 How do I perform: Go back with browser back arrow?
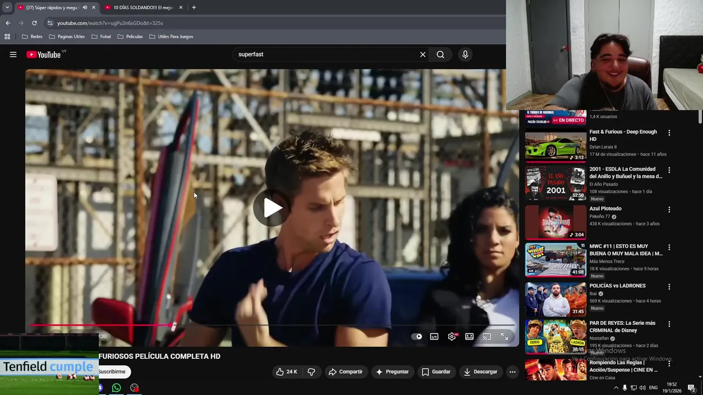coord(8,23)
